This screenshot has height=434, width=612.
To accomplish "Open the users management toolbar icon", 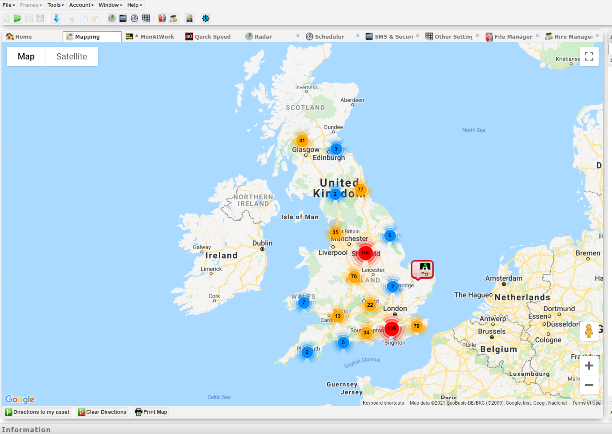I will 173,18.
